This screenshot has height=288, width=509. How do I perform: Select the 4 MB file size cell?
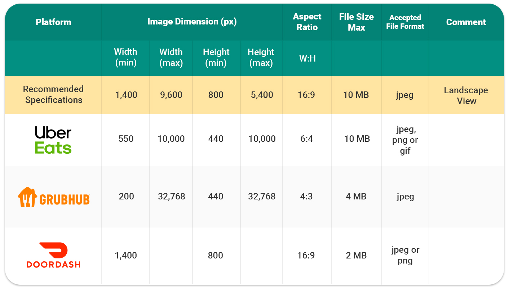356,197
